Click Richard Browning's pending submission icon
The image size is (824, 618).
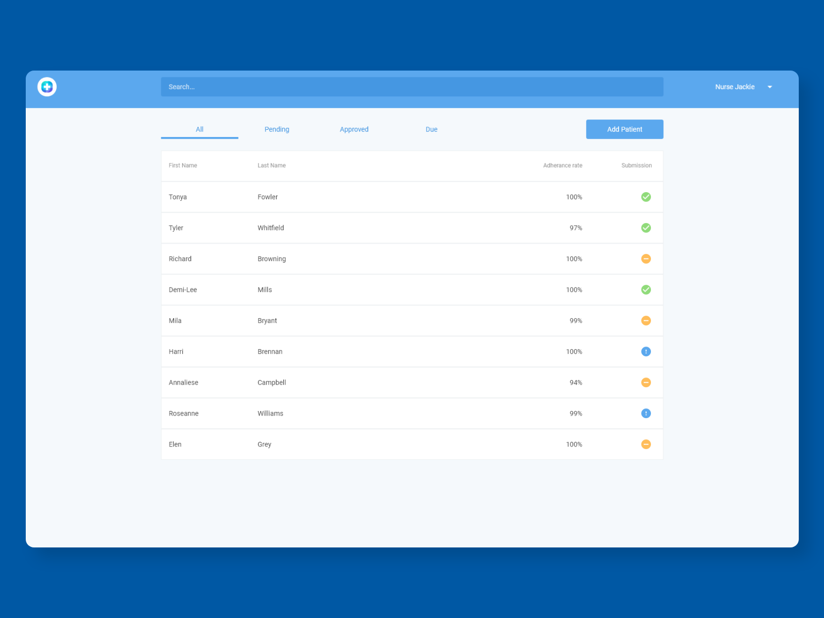click(x=646, y=259)
